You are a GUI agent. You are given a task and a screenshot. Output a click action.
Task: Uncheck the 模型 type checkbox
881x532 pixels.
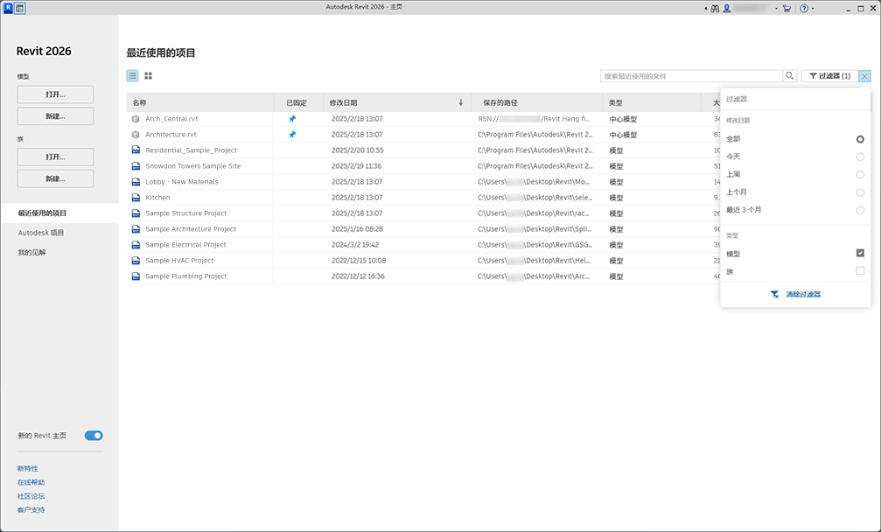[x=860, y=254]
